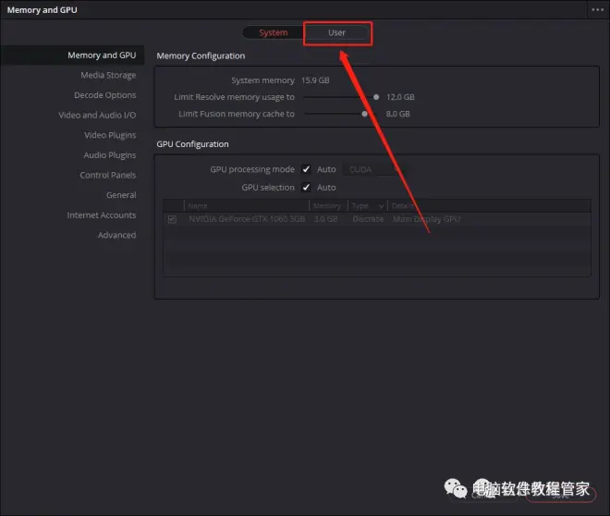Open Video Plugins settings
This screenshot has height=516, width=610.
click(110, 135)
